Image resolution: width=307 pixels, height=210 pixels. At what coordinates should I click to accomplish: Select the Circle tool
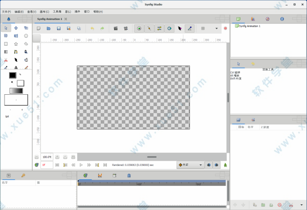click(26, 36)
